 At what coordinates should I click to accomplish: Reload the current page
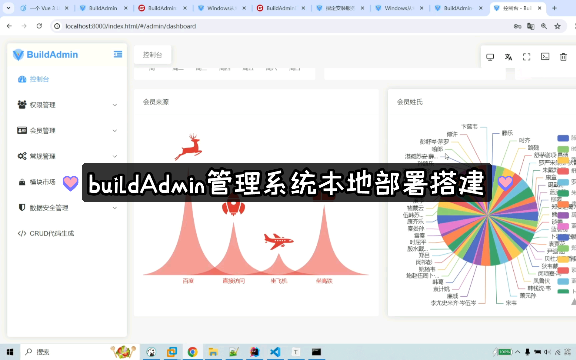pyautogui.click(x=39, y=26)
